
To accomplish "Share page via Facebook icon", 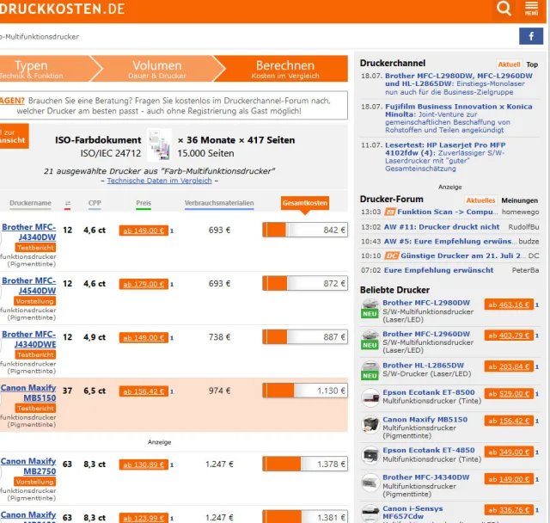I will 530,36.
